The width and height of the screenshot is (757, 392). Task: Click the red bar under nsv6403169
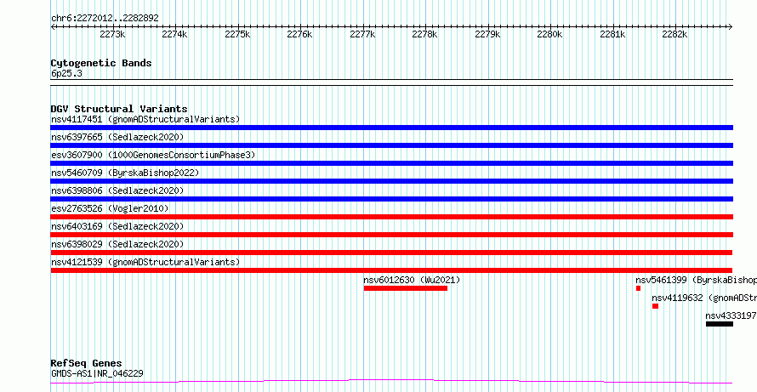click(x=391, y=235)
